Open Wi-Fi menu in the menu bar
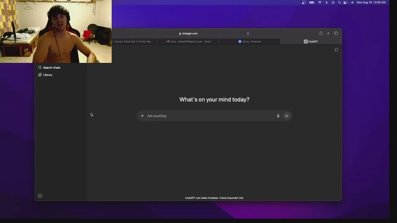Screen dimensions: 397x223 (x=320, y=2)
